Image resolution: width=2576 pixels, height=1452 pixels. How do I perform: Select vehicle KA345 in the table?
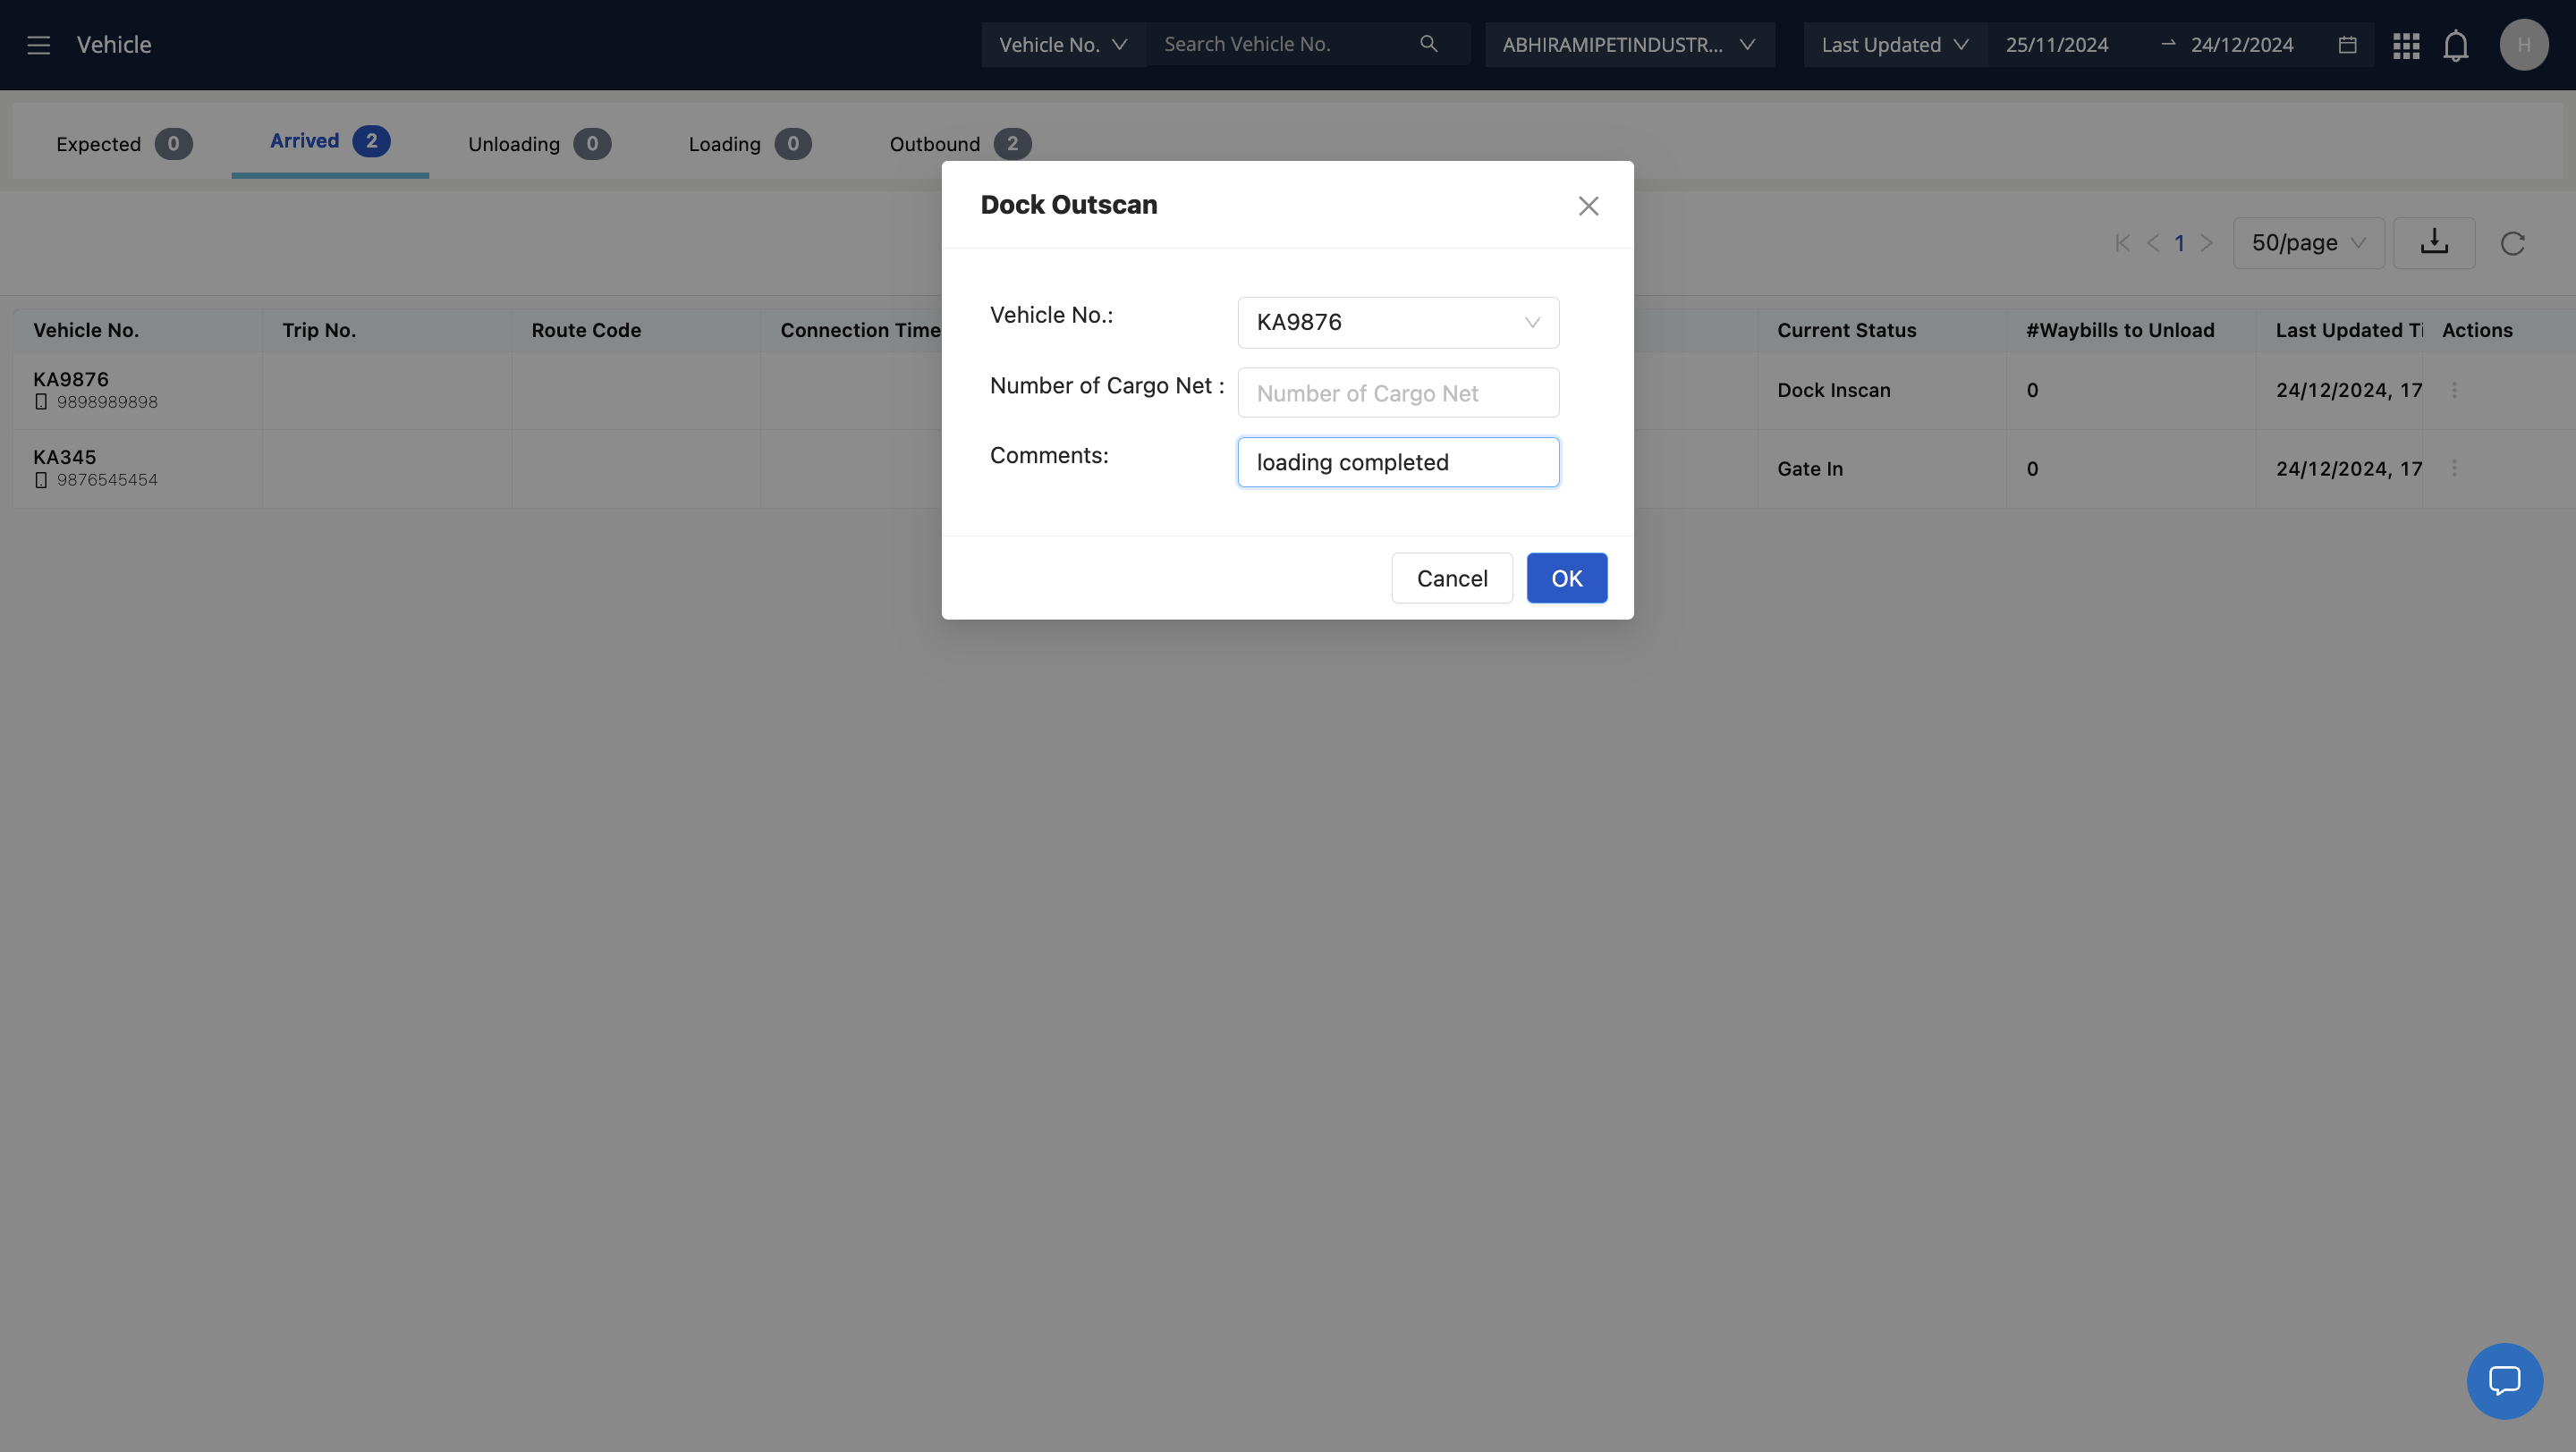click(65, 457)
